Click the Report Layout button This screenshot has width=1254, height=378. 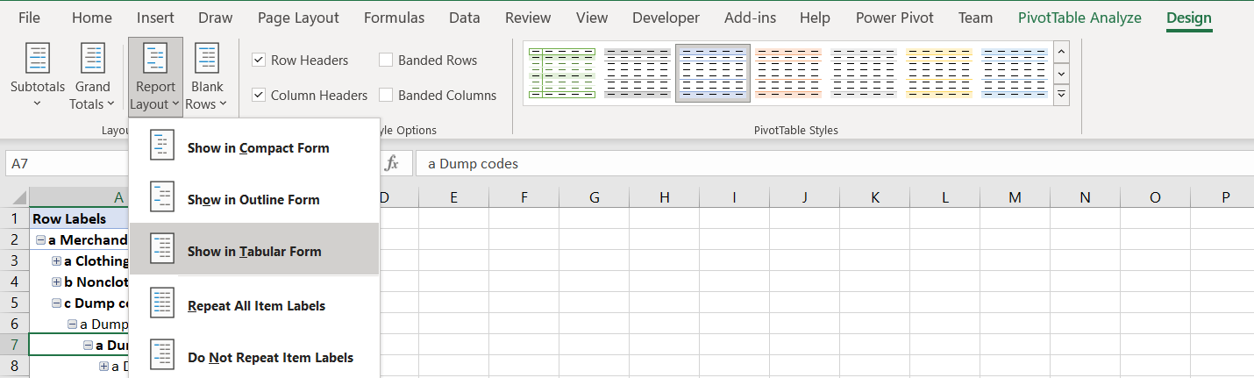[x=155, y=77]
